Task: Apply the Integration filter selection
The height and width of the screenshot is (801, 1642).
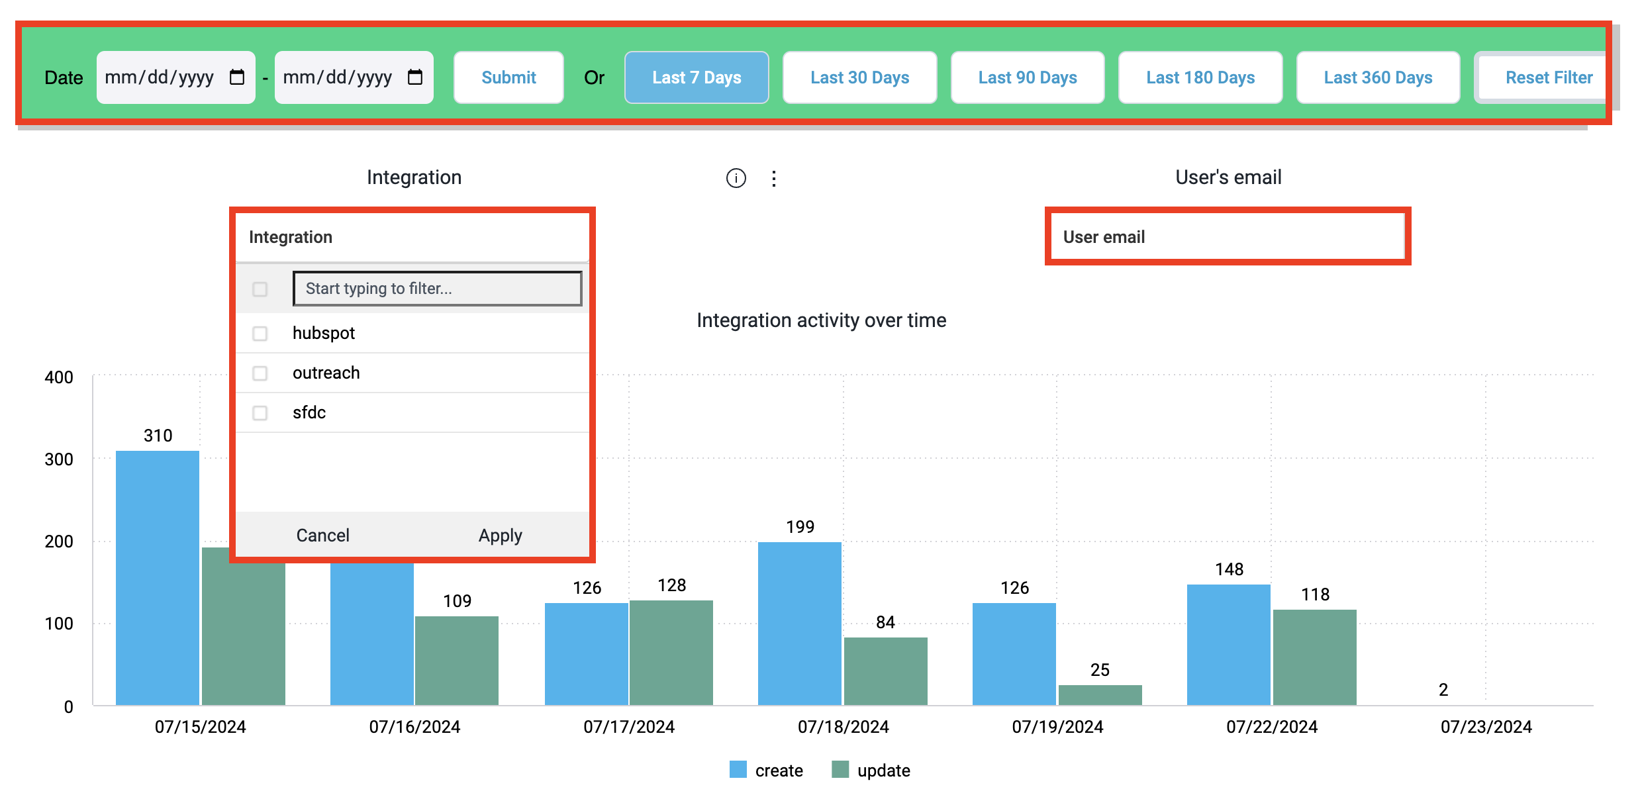Action: coord(501,535)
